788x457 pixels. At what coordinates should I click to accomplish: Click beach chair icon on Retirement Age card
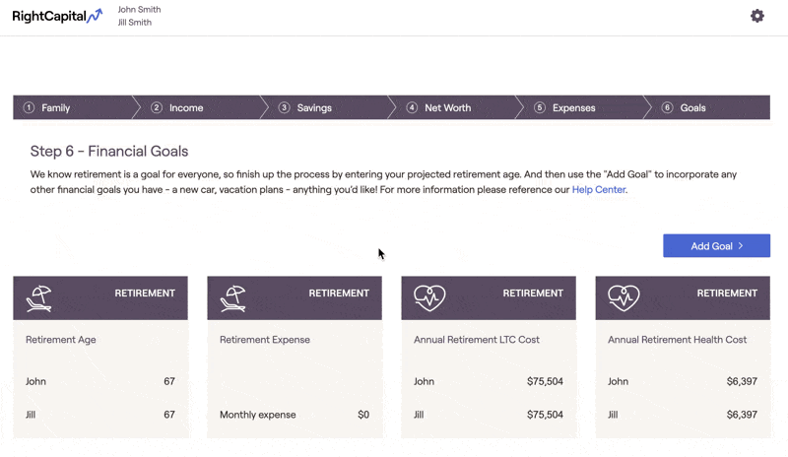(x=39, y=298)
